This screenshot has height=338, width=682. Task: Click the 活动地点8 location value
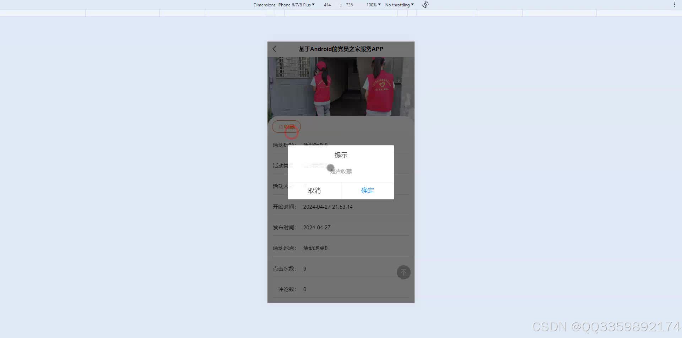click(315, 248)
